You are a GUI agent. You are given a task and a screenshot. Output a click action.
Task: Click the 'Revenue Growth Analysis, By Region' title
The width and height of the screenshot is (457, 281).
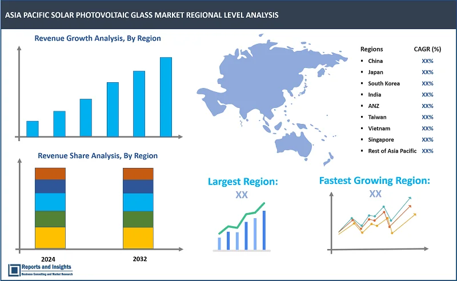tap(98, 38)
